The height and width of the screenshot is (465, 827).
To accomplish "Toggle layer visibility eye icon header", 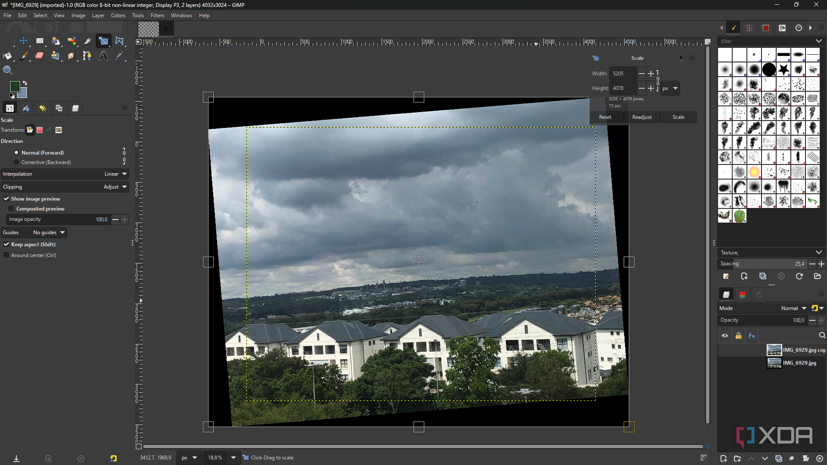I will pyautogui.click(x=725, y=336).
